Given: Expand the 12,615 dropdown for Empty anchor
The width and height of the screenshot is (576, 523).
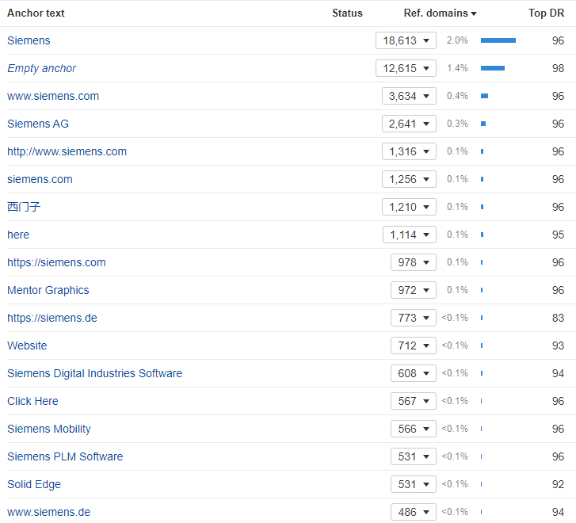Looking at the screenshot, I should coord(406,68).
